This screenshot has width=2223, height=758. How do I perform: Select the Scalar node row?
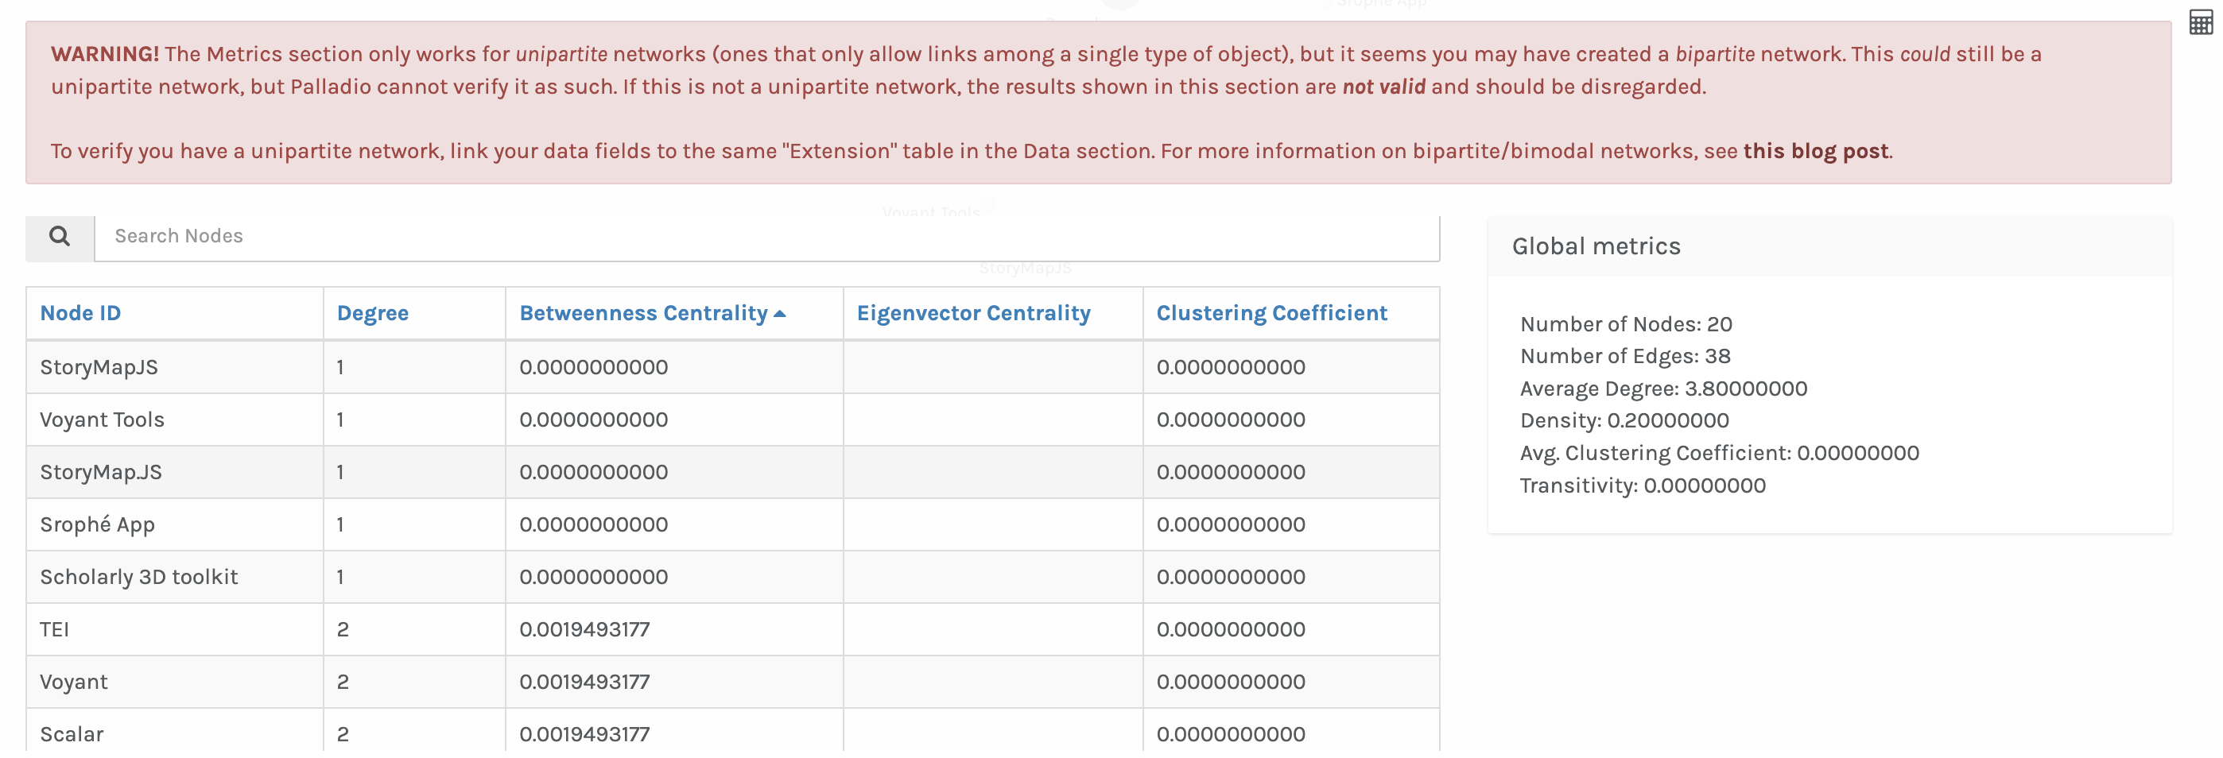pyautogui.click(x=72, y=734)
